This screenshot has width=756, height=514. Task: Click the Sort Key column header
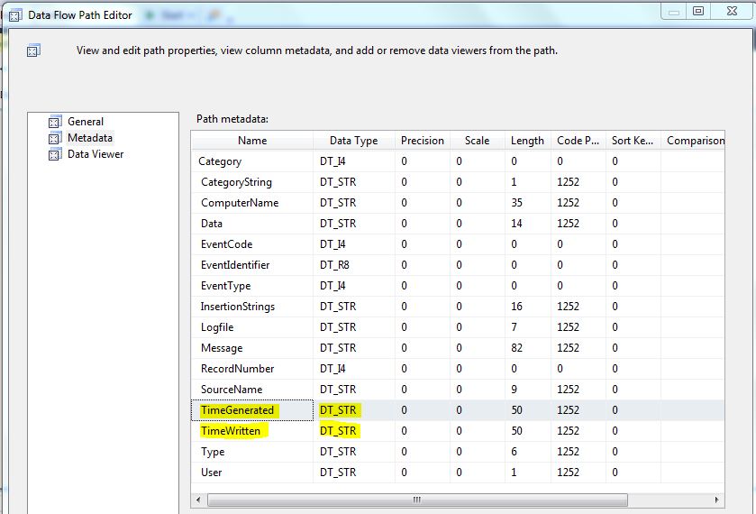633,141
